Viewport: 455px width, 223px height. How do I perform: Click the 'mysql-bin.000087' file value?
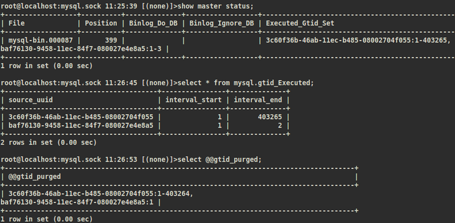click(40, 40)
